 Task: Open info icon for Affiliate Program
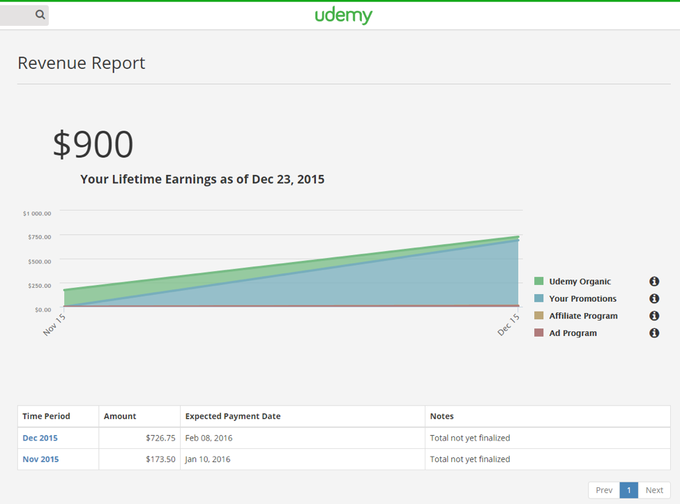(x=654, y=316)
